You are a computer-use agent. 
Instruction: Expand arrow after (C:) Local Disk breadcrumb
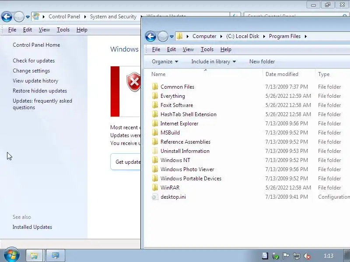(x=264, y=36)
